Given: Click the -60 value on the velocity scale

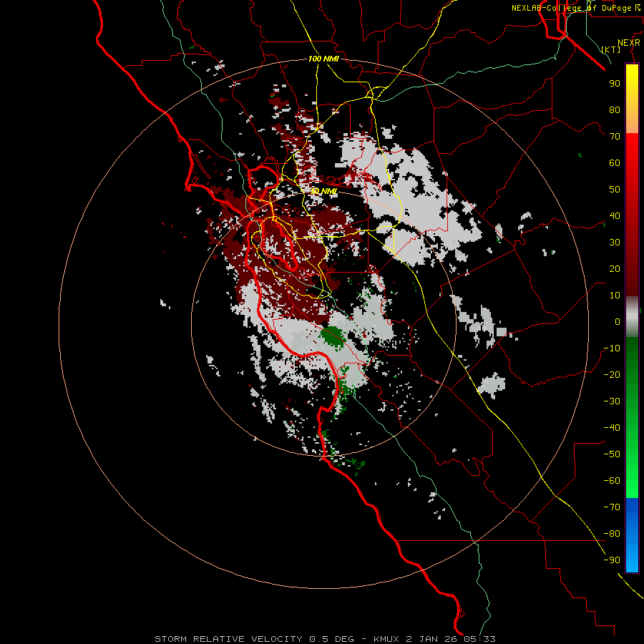Looking at the screenshot, I should 612,481.
